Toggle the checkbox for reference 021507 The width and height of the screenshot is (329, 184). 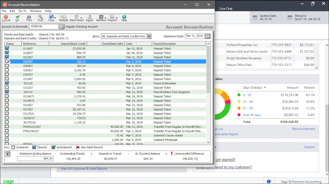coord(7,57)
